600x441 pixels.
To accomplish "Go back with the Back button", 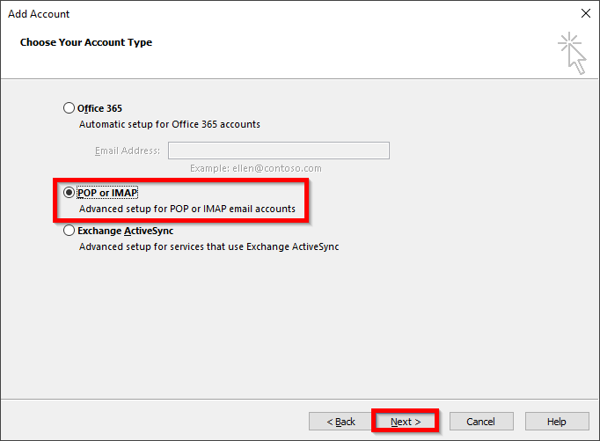I will point(340,422).
